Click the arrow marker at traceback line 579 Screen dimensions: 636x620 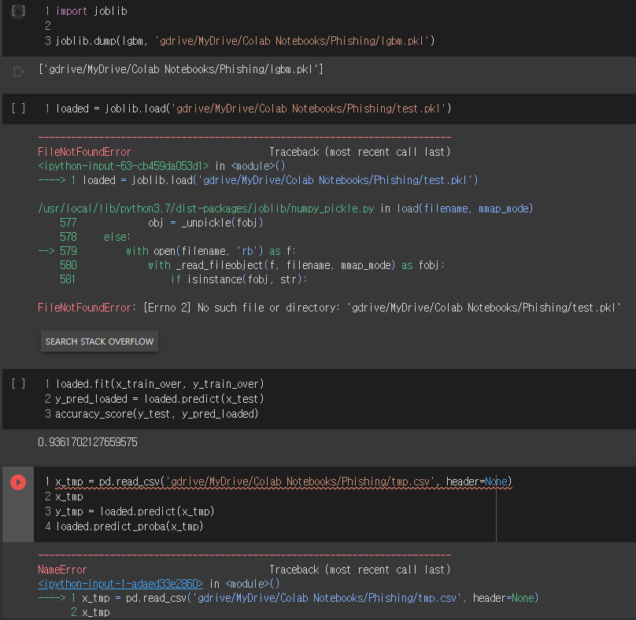46,250
